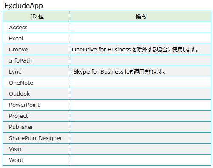Click the Access ID cell

click(37, 28)
